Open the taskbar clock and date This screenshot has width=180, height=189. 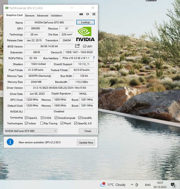click(x=160, y=185)
